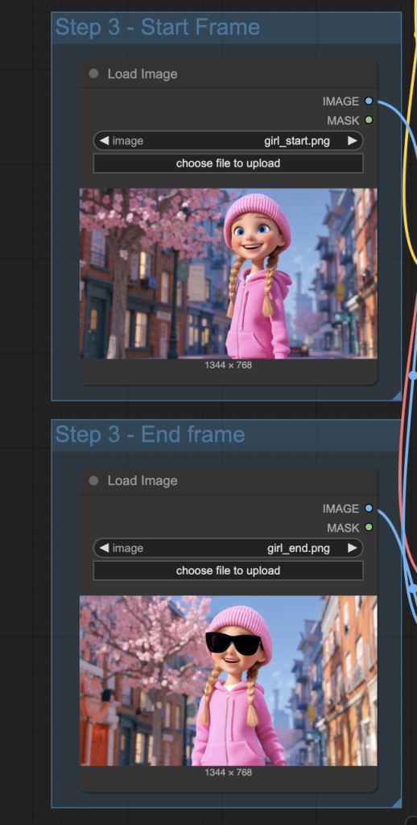Click the girl_start.png preview thumbnail

click(228, 274)
